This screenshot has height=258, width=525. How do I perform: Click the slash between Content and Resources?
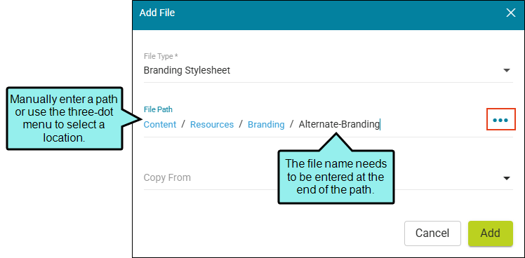coord(183,125)
